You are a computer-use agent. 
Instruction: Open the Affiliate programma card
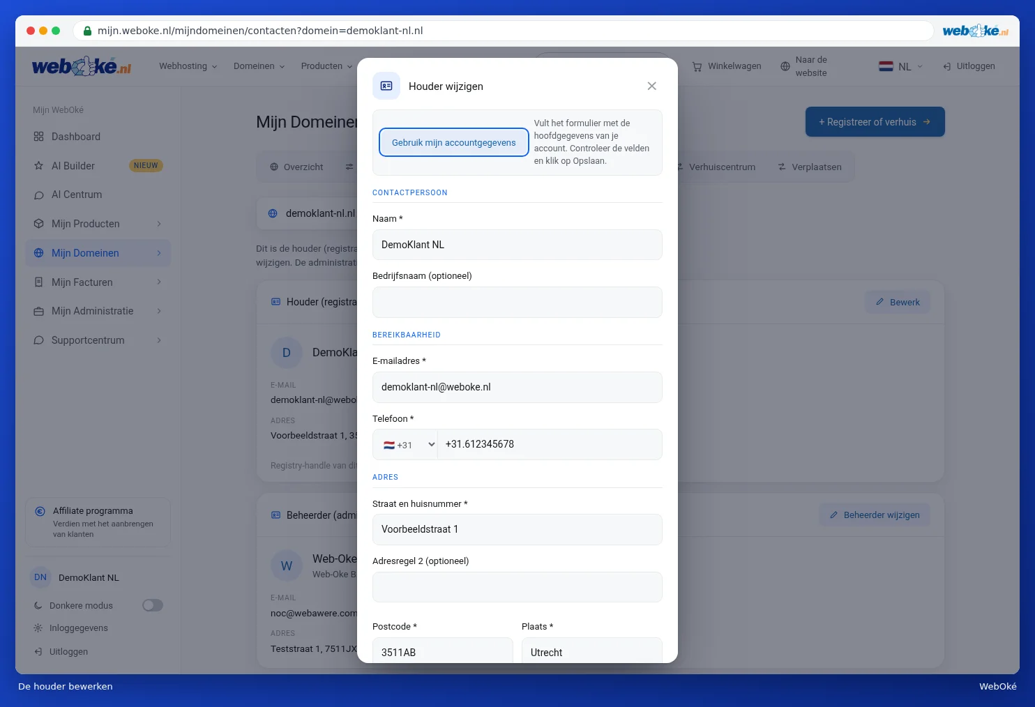coord(98,522)
